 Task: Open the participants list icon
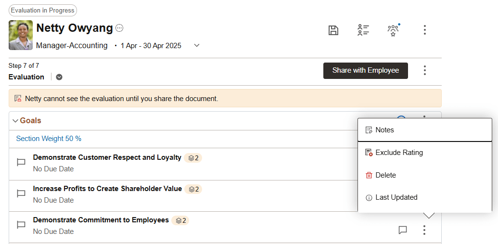coord(363,30)
